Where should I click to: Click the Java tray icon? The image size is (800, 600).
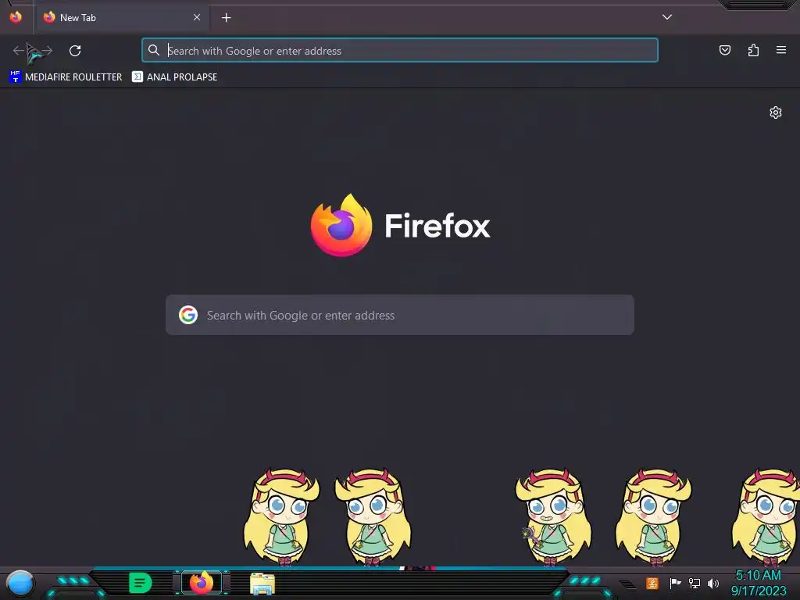[x=652, y=583]
